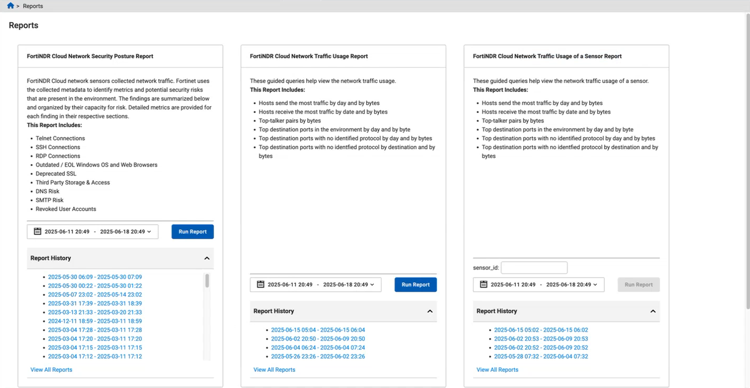Run the Network Traffic Usage report
Image resolution: width=750 pixels, height=388 pixels.
(x=415, y=284)
